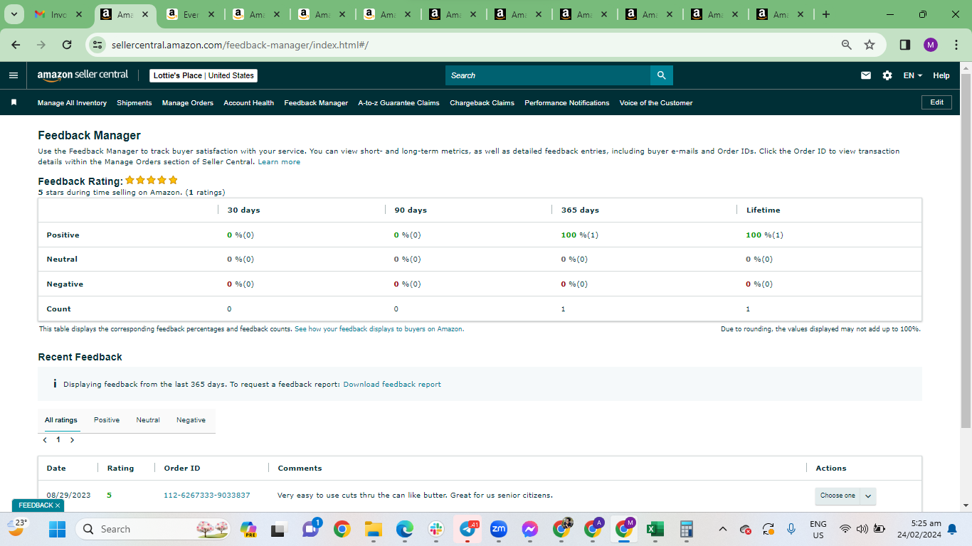Click the Download feedback report link
This screenshot has width=972, height=546.
(392, 385)
